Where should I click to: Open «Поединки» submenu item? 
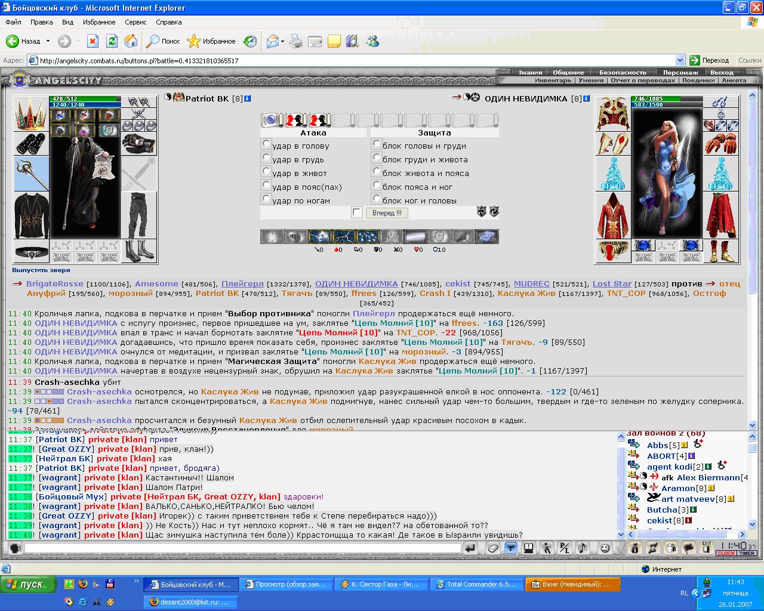click(698, 80)
